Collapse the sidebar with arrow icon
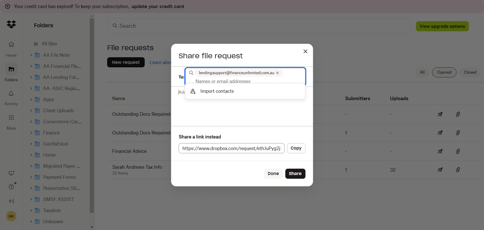 click(11, 201)
